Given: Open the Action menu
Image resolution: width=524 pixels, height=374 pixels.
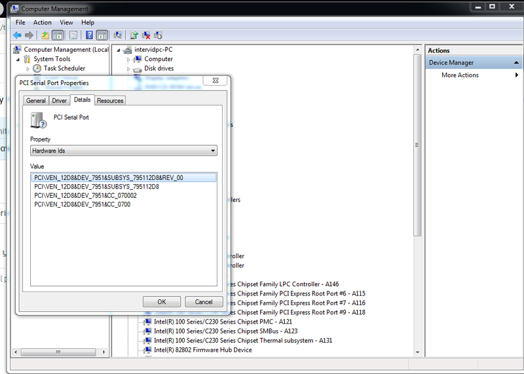Looking at the screenshot, I should (x=42, y=22).
